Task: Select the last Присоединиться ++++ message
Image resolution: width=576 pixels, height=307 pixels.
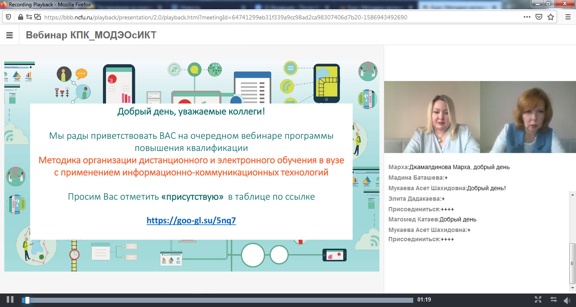Action: [x=421, y=239]
